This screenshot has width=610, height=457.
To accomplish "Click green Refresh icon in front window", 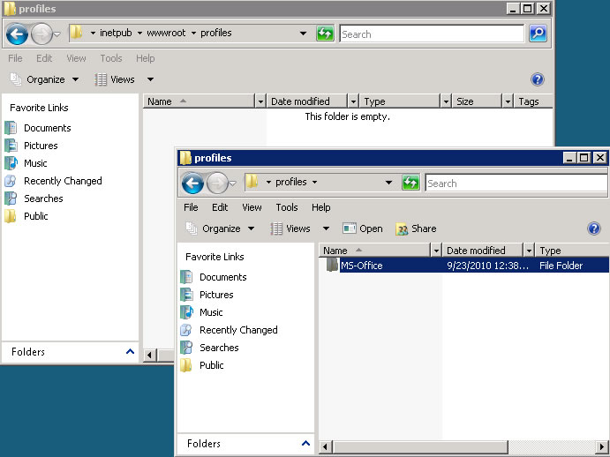I will 410,183.
